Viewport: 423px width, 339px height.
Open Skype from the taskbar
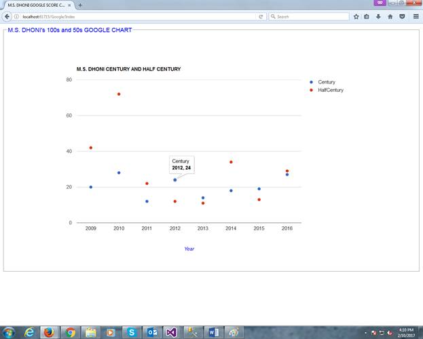pyautogui.click(x=132, y=332)
